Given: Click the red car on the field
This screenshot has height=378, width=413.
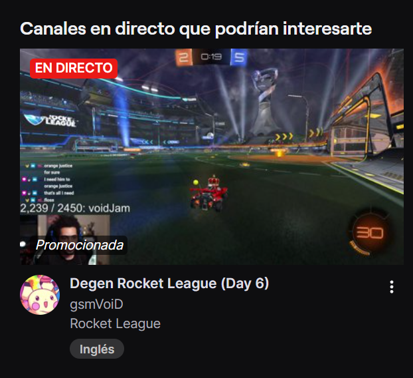Looking at the screenshot, I should click(x=208, y=194).
